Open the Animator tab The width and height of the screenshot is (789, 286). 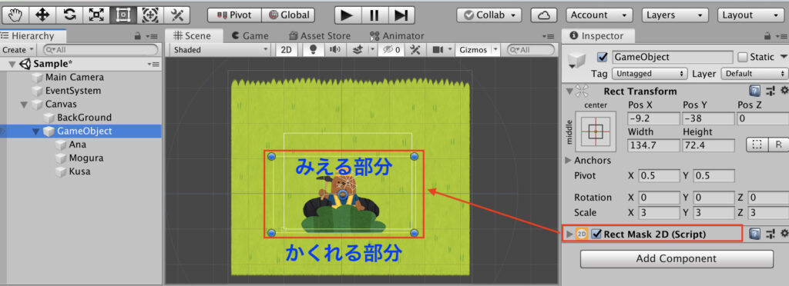tap(397, 36)
